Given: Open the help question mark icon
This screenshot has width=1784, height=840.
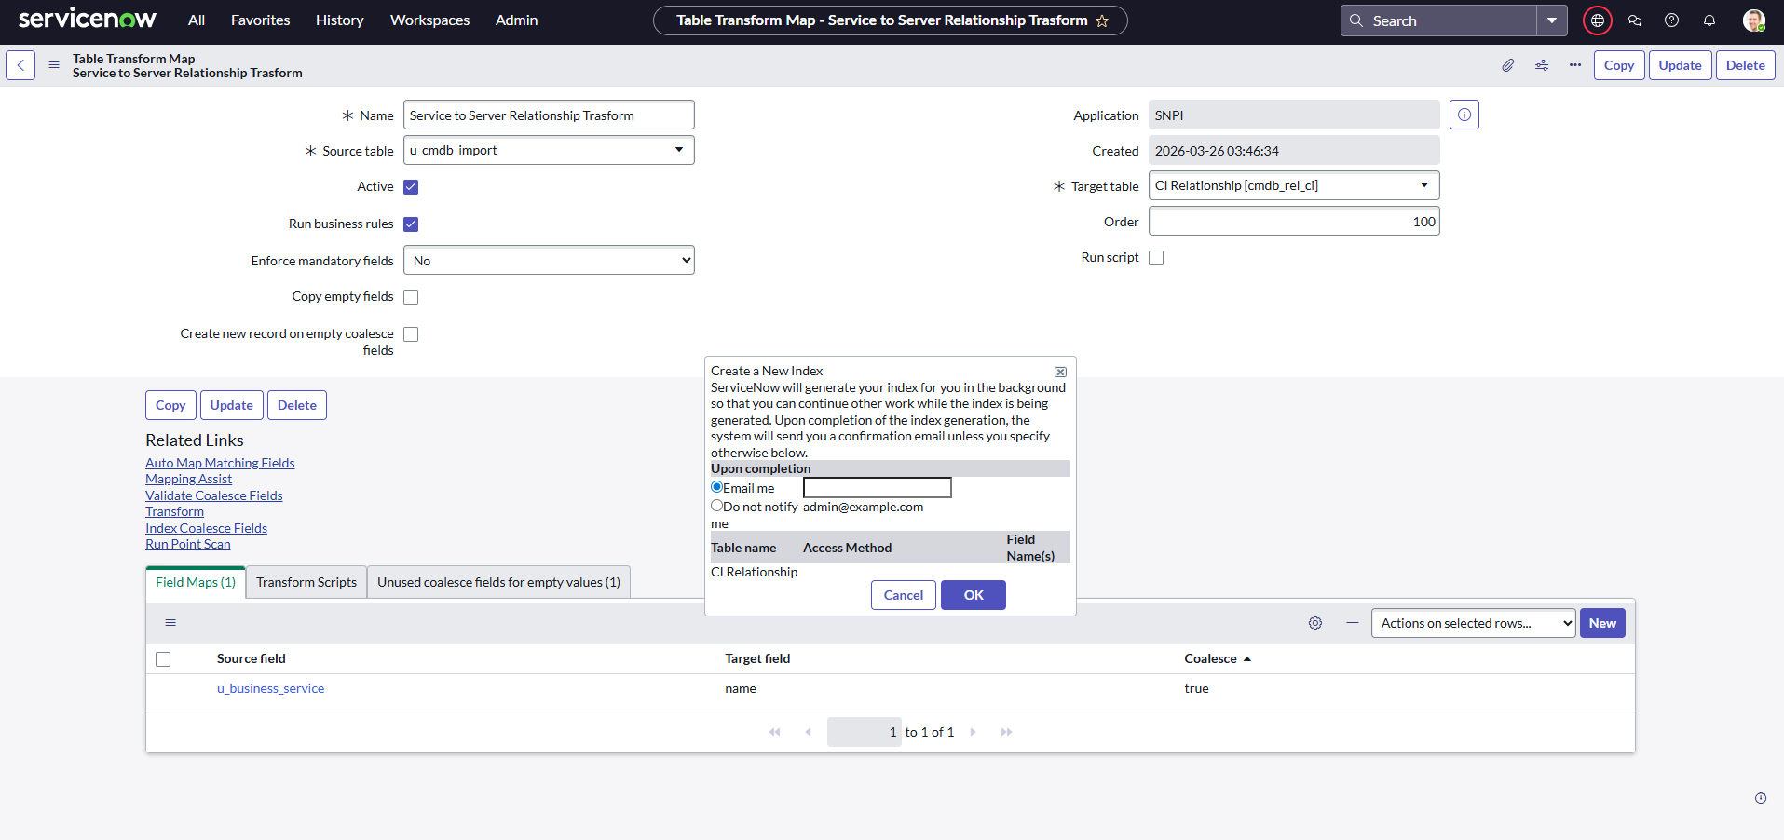Looking at the screenshot, I should pos(1672,20).
